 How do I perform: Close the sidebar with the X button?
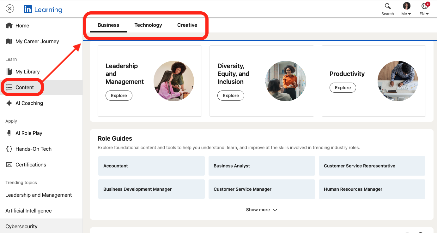(10, 9)
